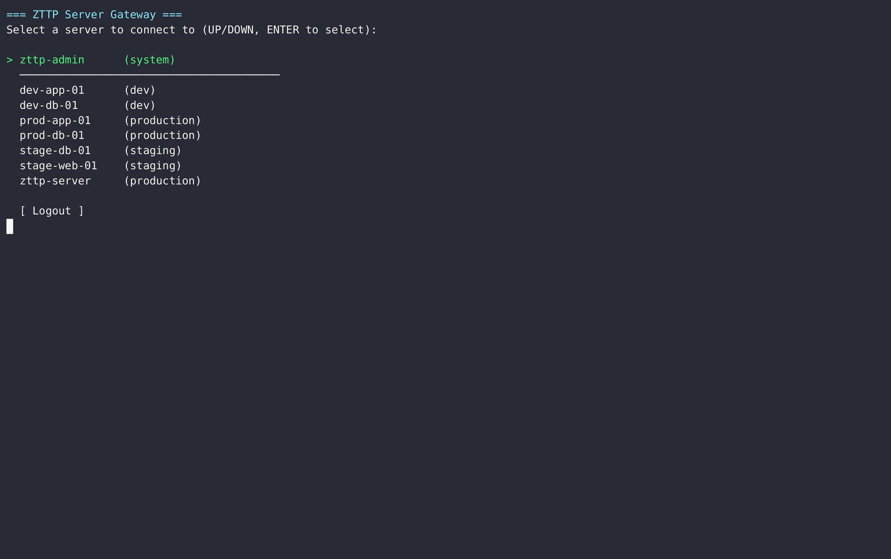Click the (system) label beside zttp-admin
The width and height of the screenshot is (891, 559).
point(149,60)
